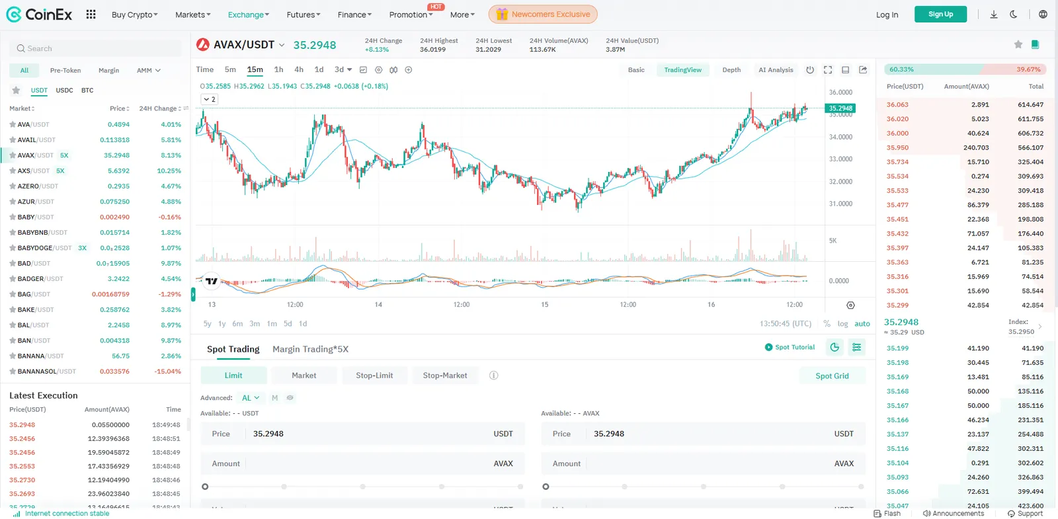1058x519 pixels.
Task: Toggle dark mode moon icon
Action: 1013,14
